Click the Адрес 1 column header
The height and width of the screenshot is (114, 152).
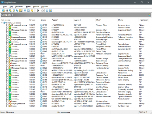pos(55,20)
